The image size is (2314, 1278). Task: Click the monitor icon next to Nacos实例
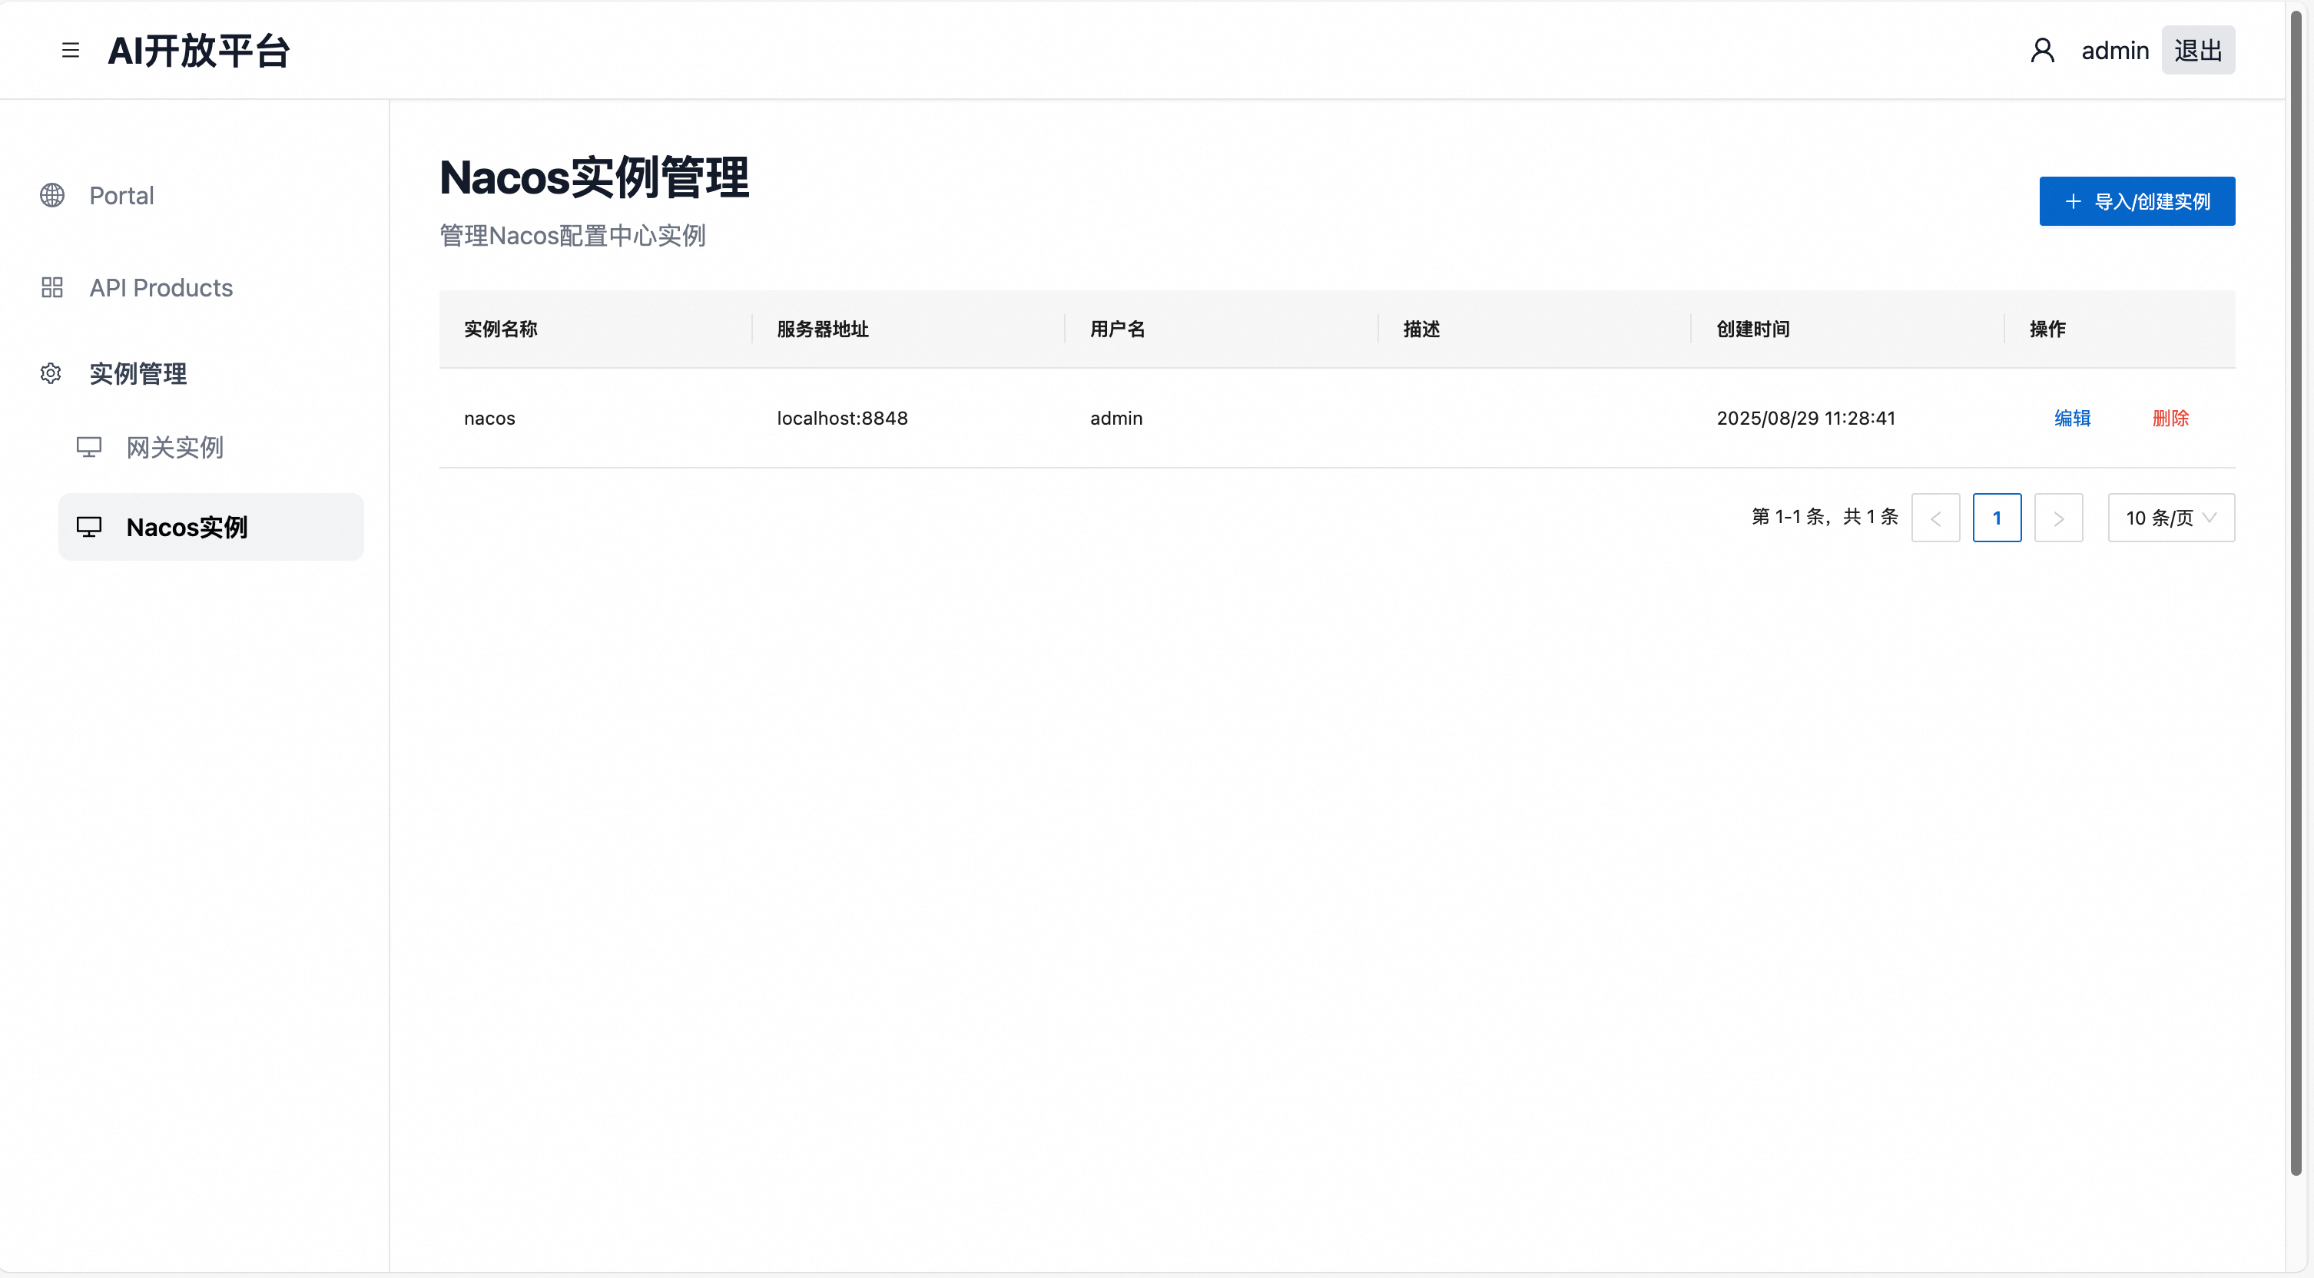tap(89, 526)
